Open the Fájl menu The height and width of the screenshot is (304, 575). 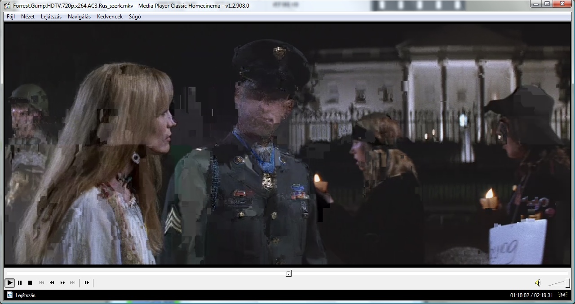11,17
